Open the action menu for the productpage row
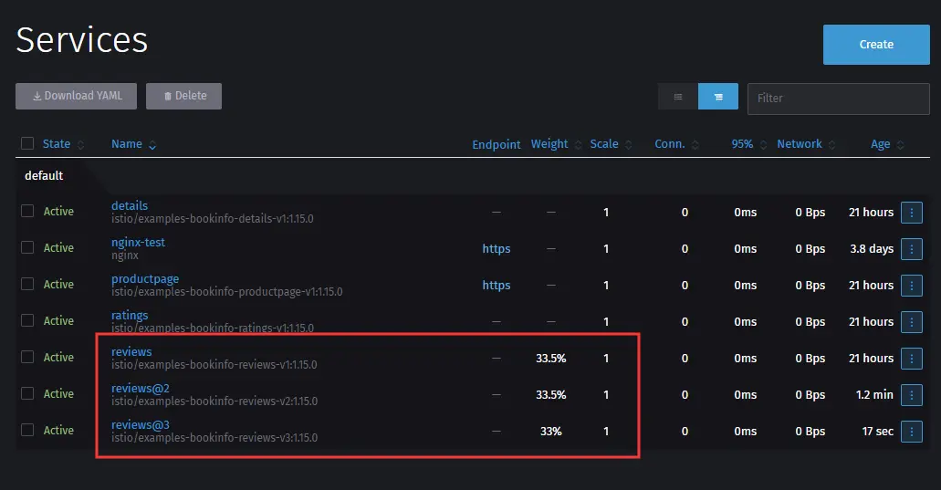Screen dimensions: 941x490 coord(911,286)
